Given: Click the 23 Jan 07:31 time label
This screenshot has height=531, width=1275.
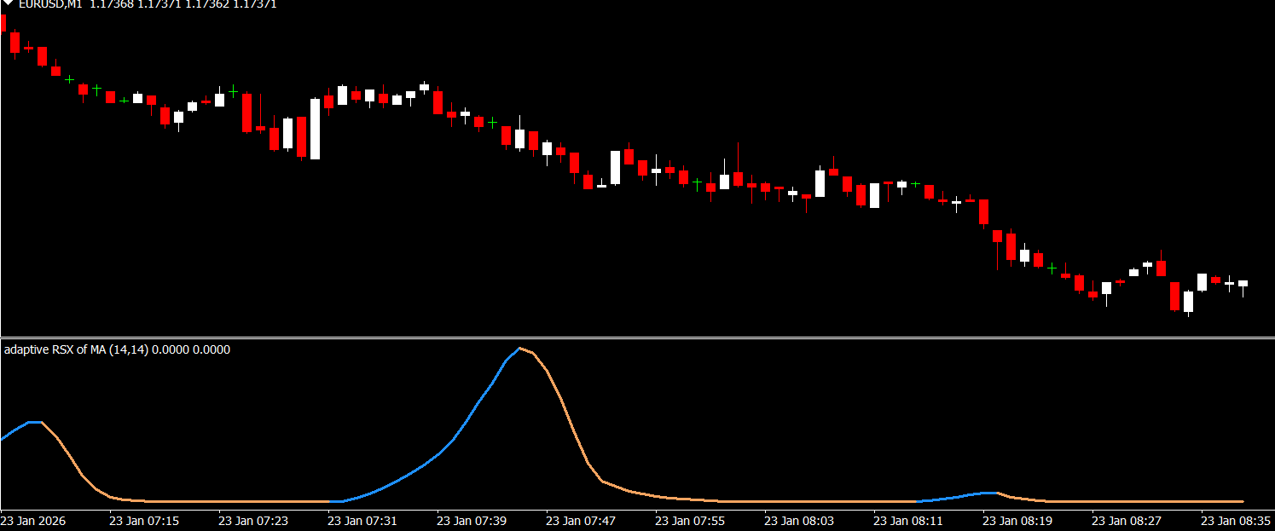Looking at the screenshot, I should tap(362, 520).
